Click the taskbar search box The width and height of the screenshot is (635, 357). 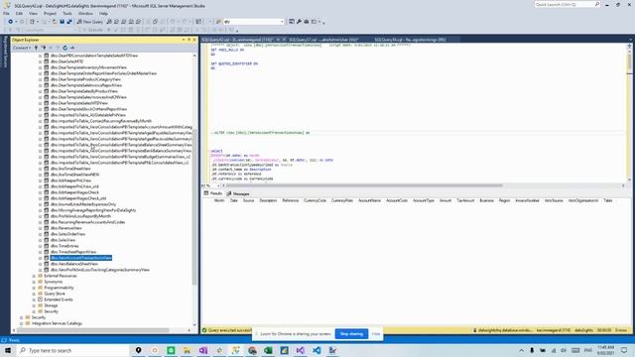(72, 350)
